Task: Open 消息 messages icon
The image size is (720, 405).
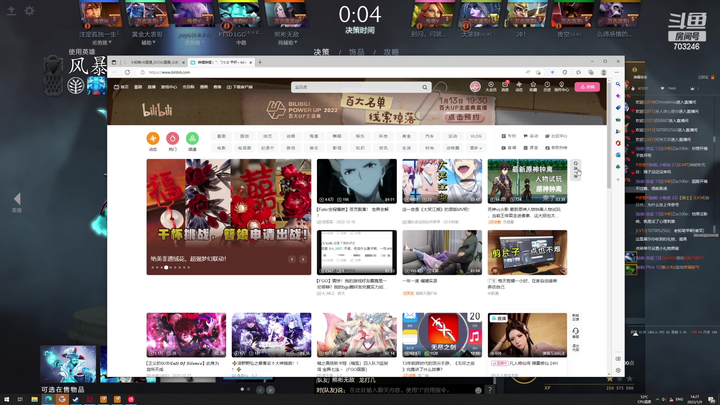Action: [x=505, y=87]
